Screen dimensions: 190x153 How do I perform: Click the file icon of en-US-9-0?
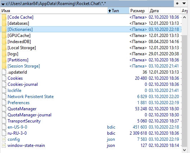[4, 127]
